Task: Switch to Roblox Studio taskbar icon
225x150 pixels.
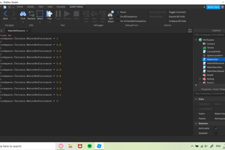Action: tap(99, 146)
